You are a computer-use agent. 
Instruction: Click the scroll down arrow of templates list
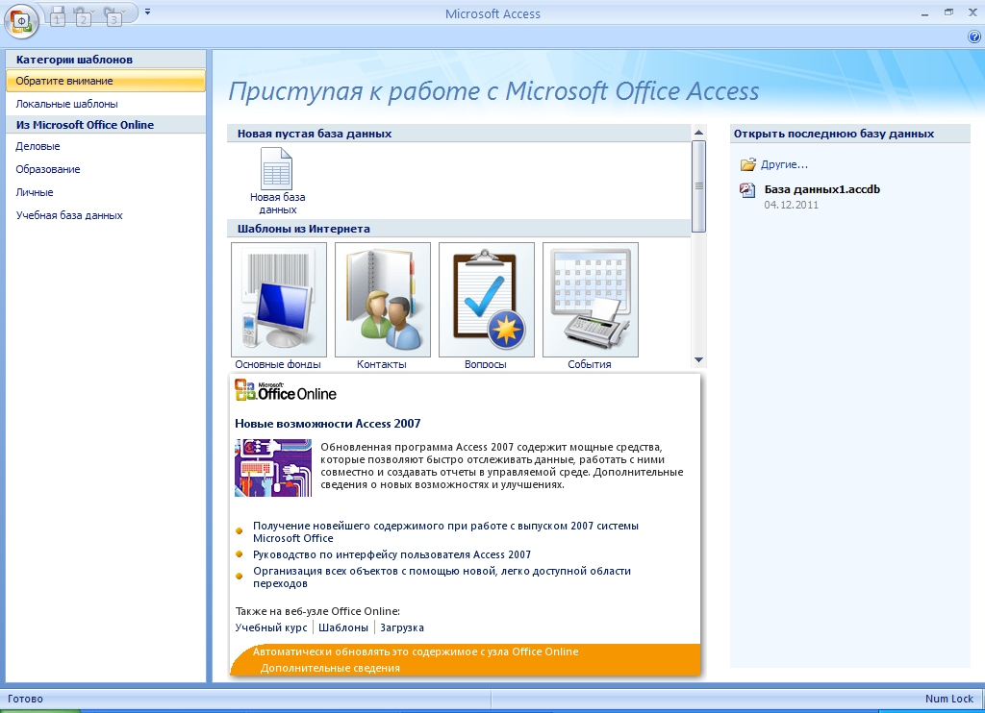click(698, 360)
